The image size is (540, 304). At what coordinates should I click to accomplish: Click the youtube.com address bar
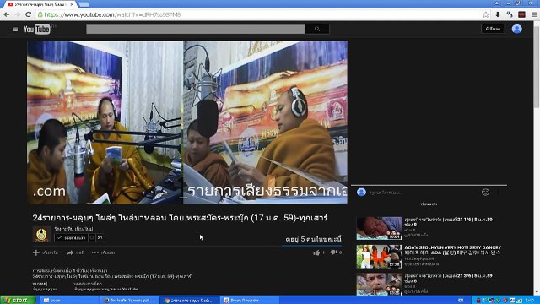tap(258, 14)
